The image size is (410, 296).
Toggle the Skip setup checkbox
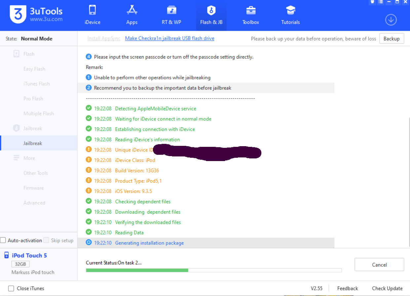click(47, 240)
